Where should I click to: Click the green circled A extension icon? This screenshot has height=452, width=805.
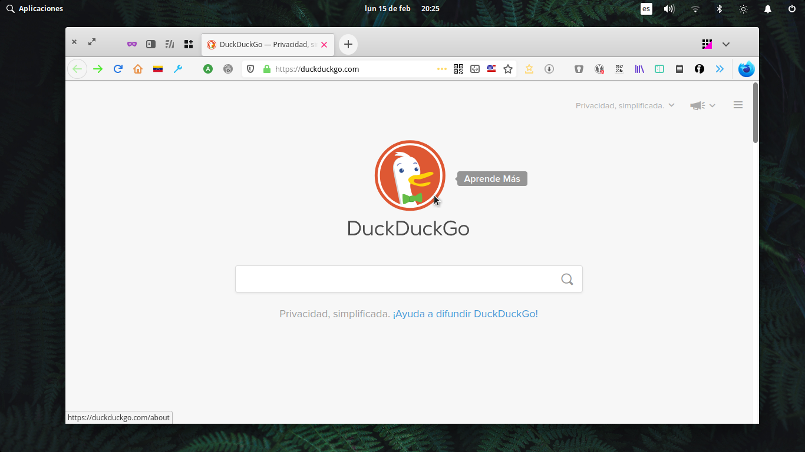click(x=208, y=69)
